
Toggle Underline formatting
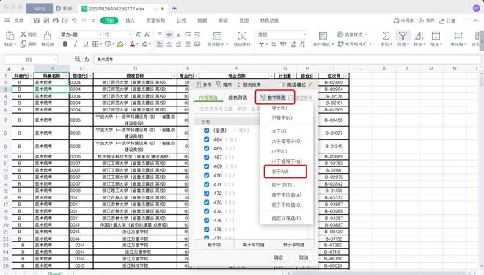point(86,44)
